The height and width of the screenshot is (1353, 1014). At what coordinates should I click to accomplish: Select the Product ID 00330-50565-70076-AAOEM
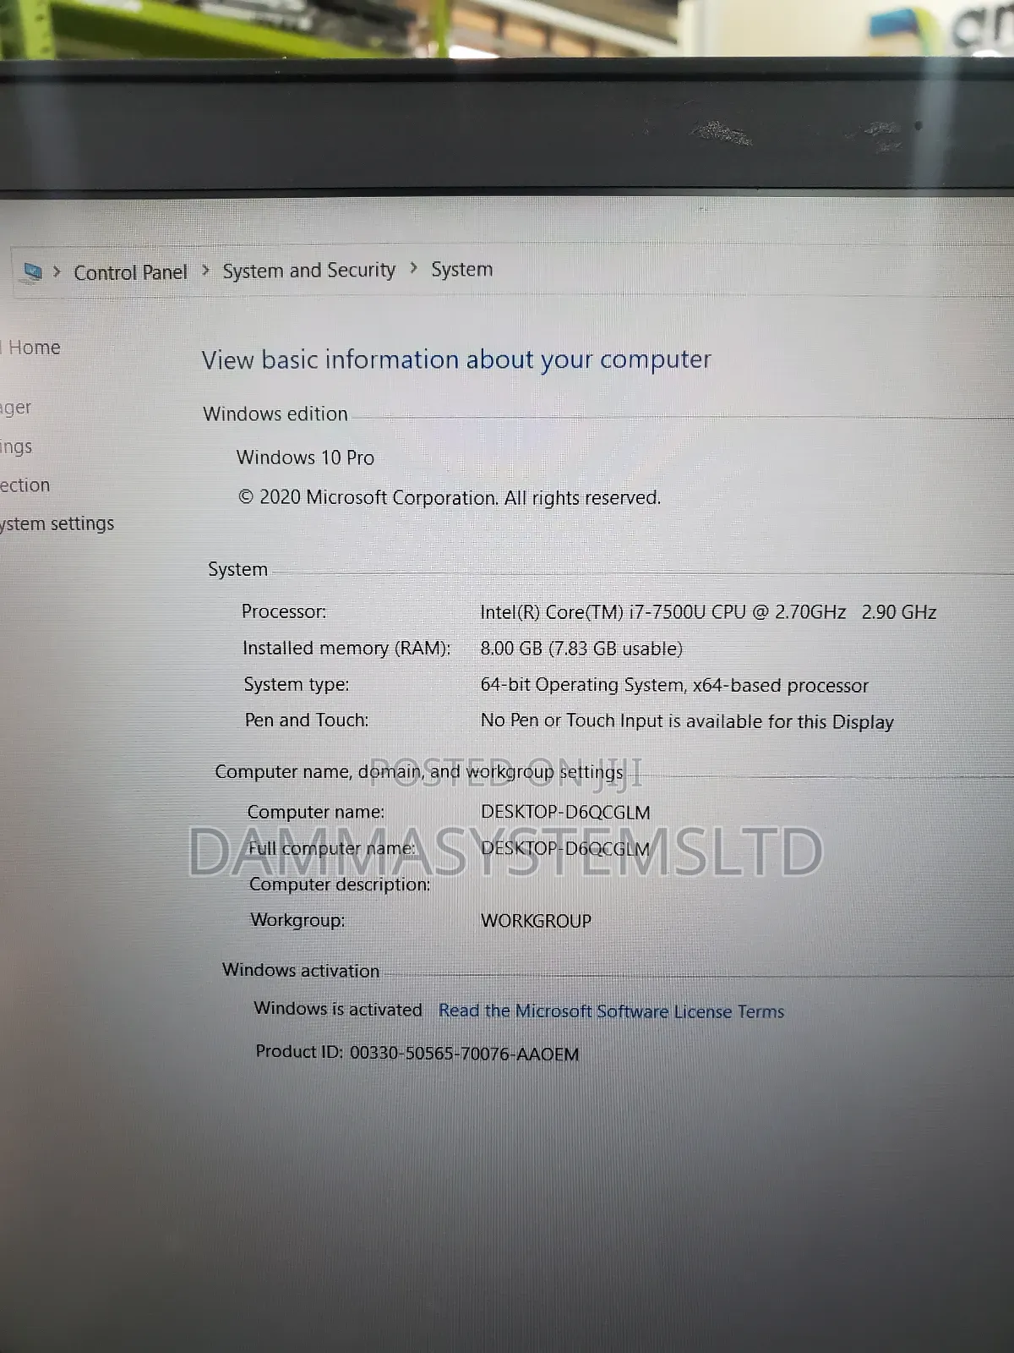[x=465, y=1054]
